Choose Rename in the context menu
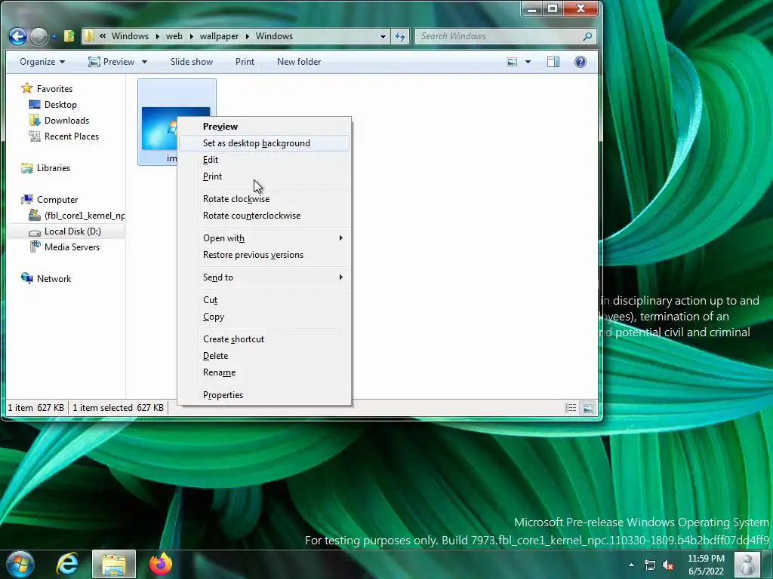 (264, 372)
